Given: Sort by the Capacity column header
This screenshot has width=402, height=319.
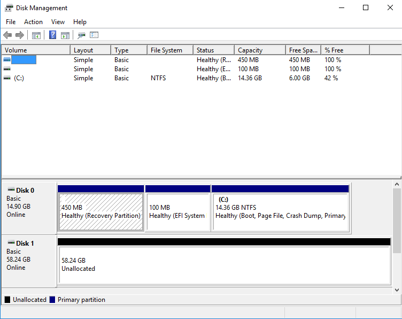Looking at the screenshot, I should click(x=260, y=50).
